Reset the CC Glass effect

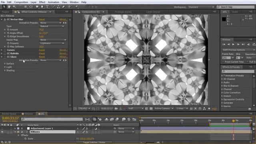[x=42, y=57]
